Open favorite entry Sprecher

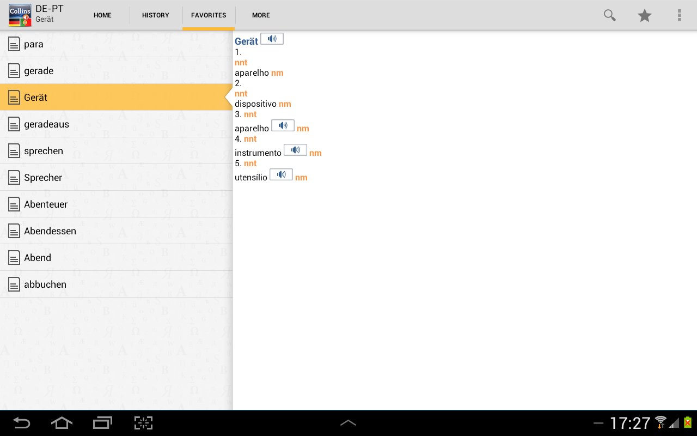116,178
